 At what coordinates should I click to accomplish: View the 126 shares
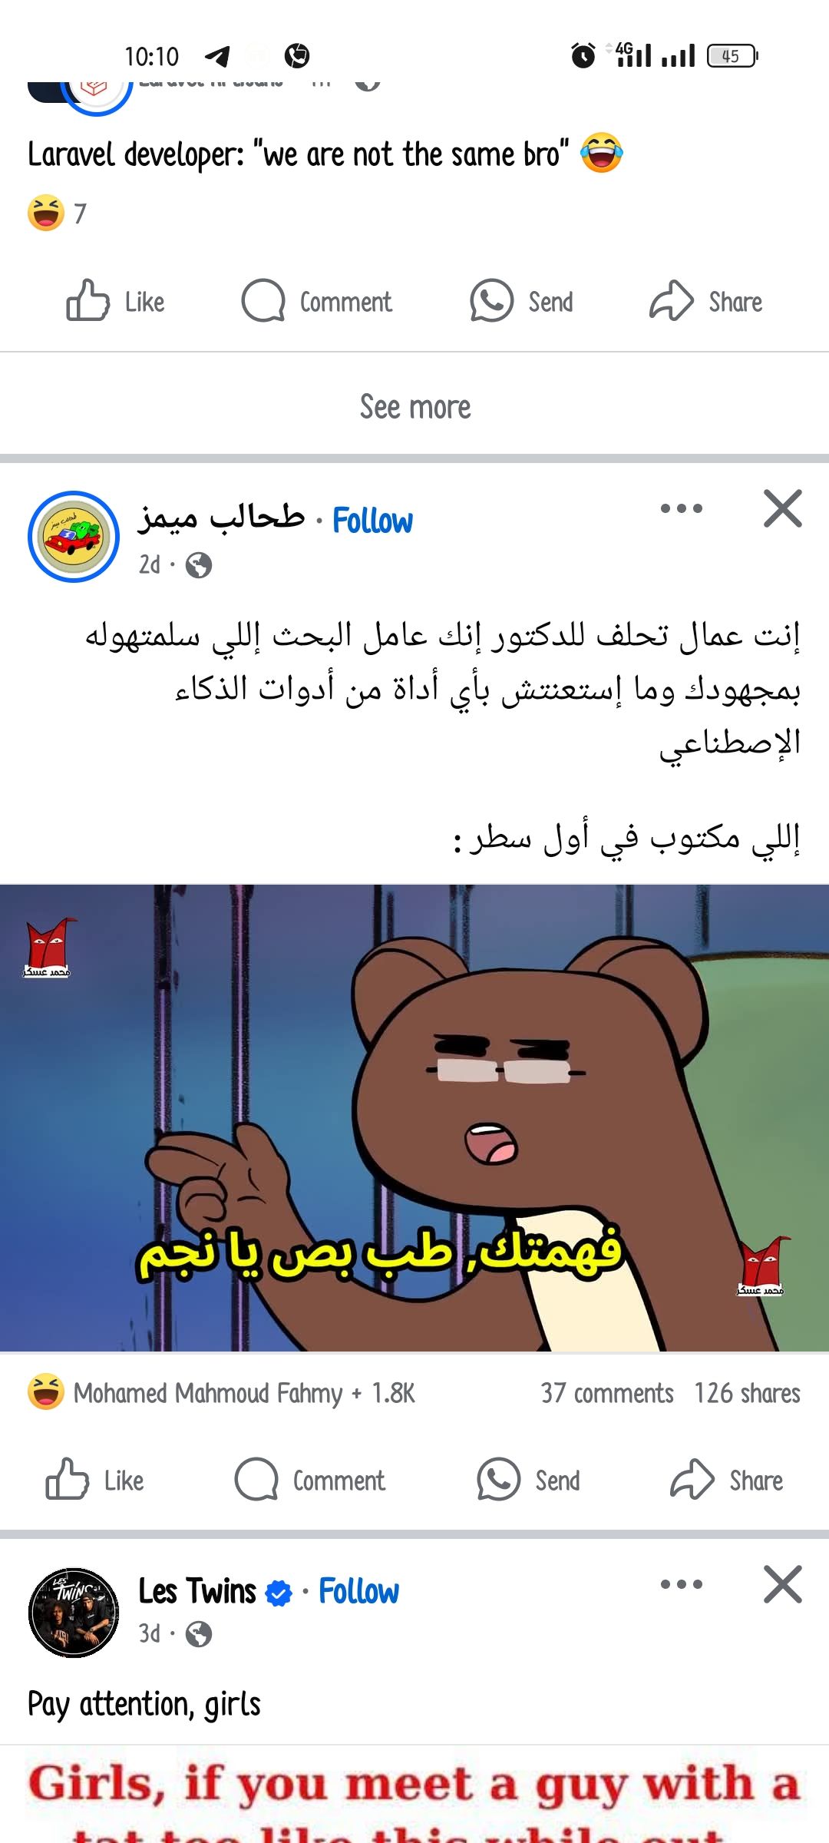747,1393
